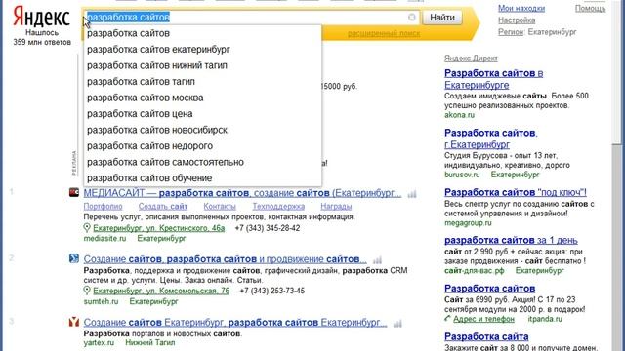Open result Создание сайтов, разработка сайтов и продвижение
Image resolution: width=625 pixels, height=351 pixels.
pos(226,259)
